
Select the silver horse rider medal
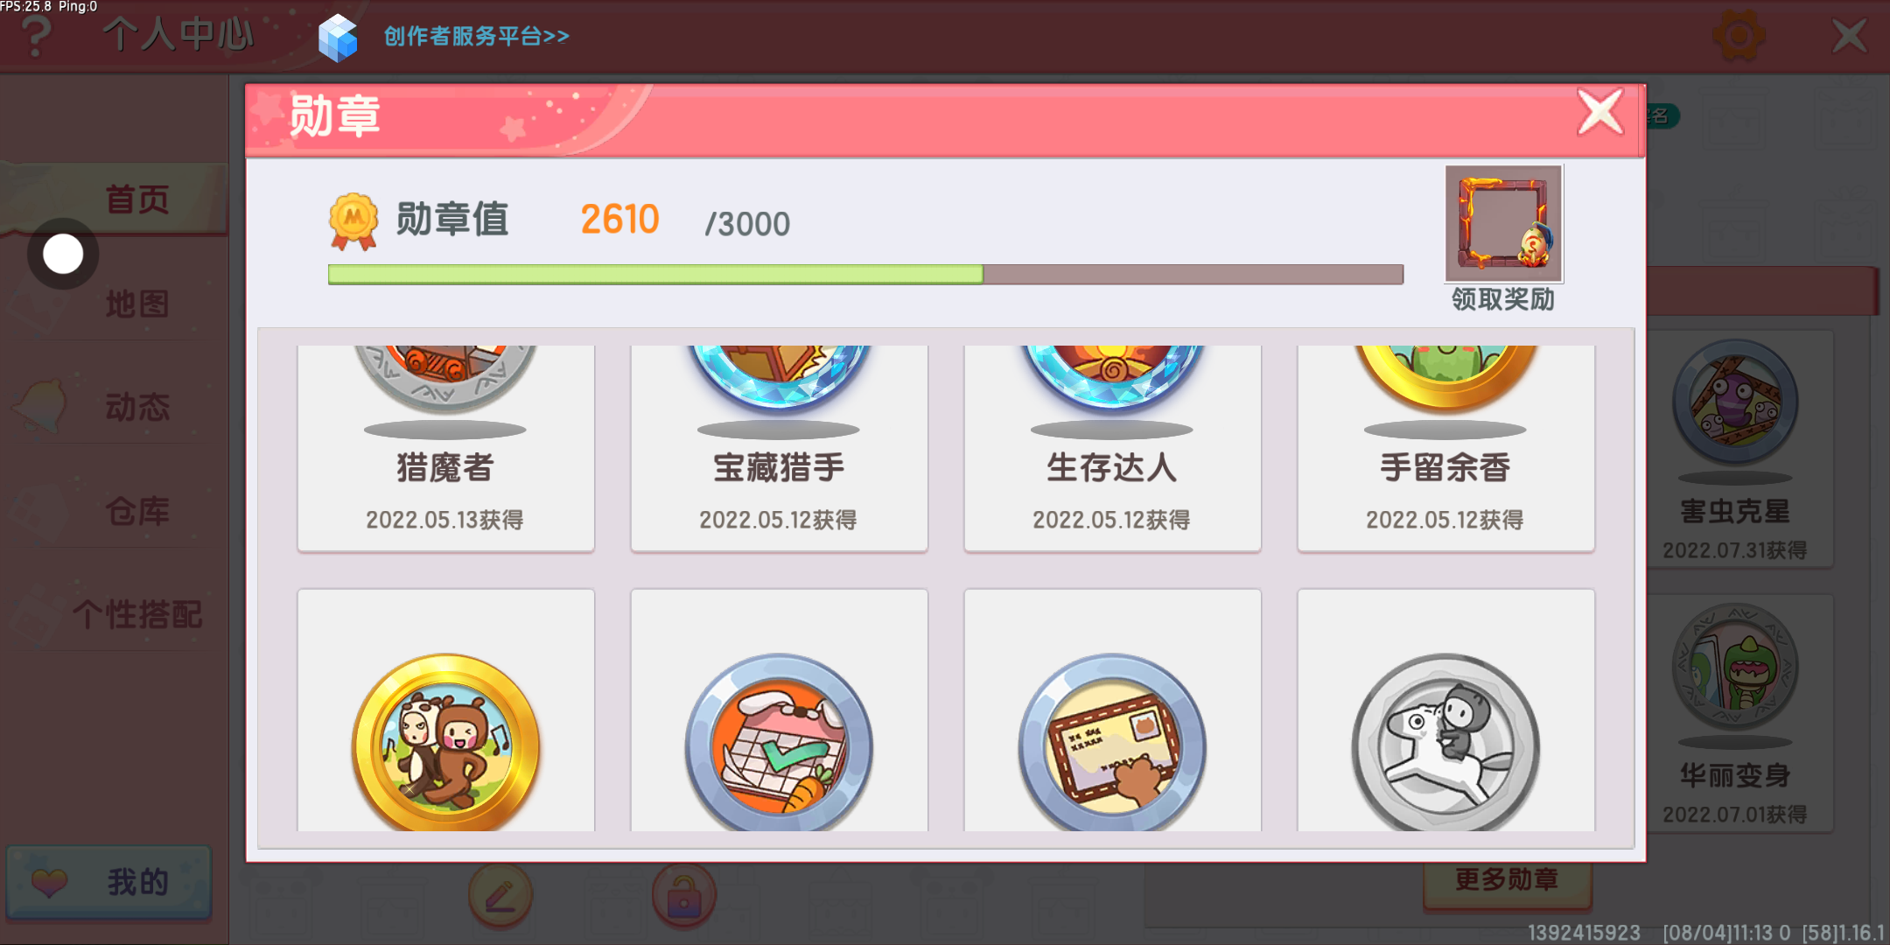point(1445,744)
